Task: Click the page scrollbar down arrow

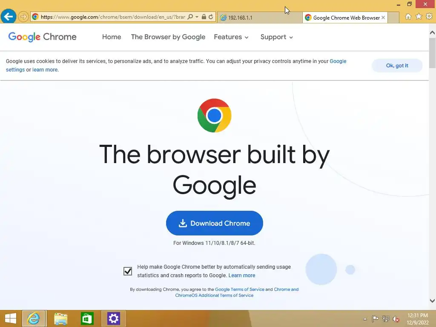Action: [x=432, y=301]
